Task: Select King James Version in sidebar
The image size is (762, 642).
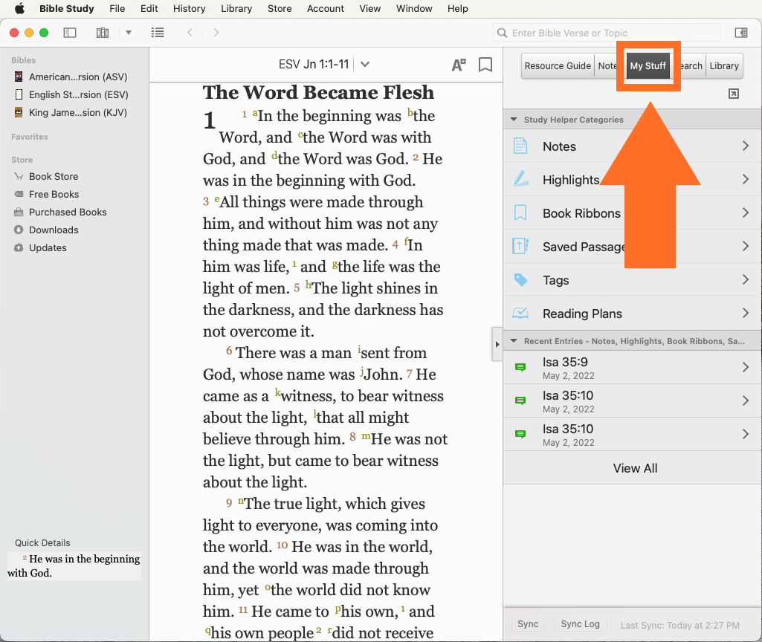Action: pyautogui.click(x=77, y=113)
